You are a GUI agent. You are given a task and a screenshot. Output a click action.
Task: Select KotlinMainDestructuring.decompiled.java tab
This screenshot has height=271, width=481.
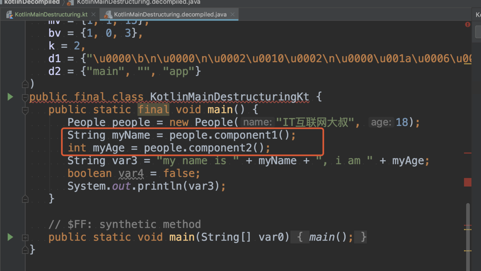click(x=170, y=15)
